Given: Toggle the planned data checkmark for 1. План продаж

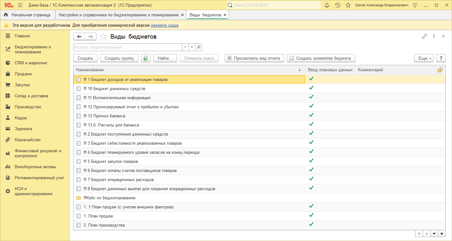Looking at the screenshot, I should pos(311,215).
